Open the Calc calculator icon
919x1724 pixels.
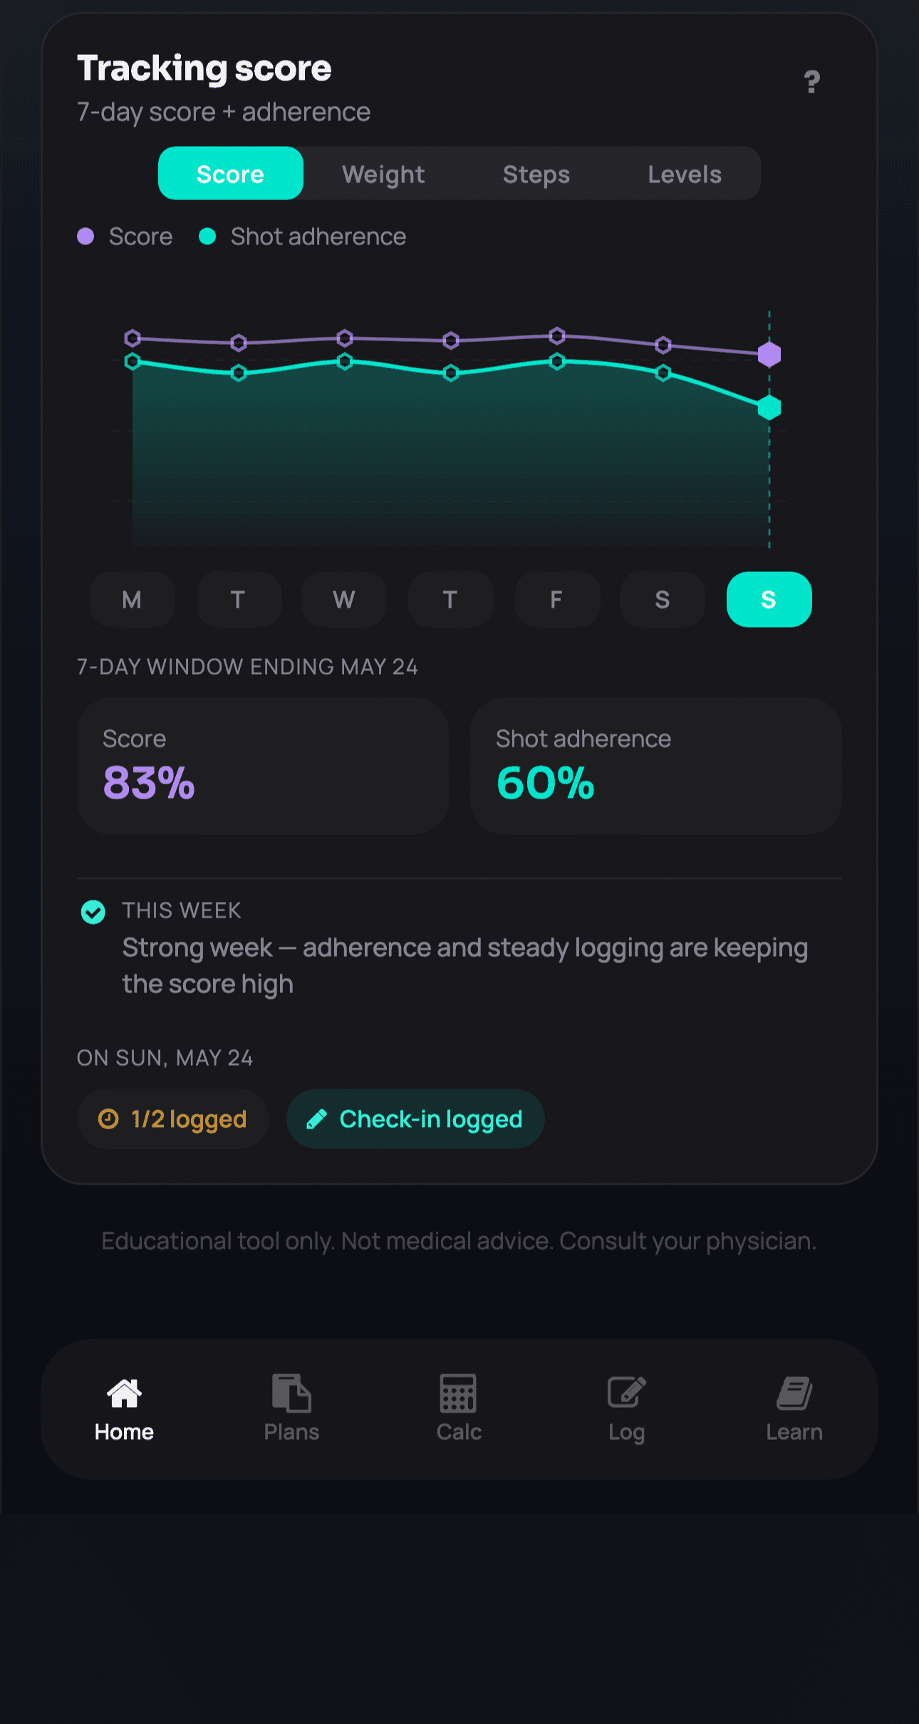click(x=458, y=1393)
